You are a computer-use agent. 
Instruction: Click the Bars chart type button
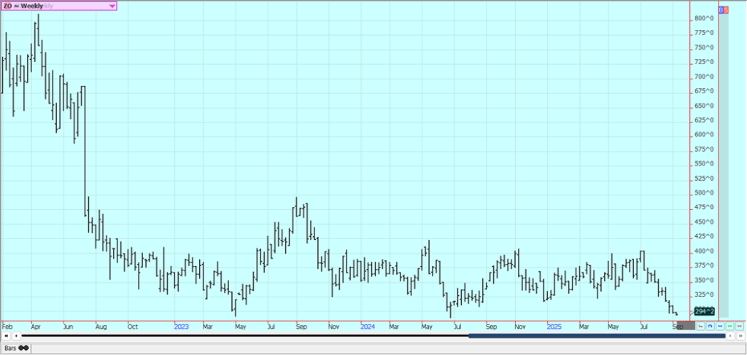(x=16, y=348)
